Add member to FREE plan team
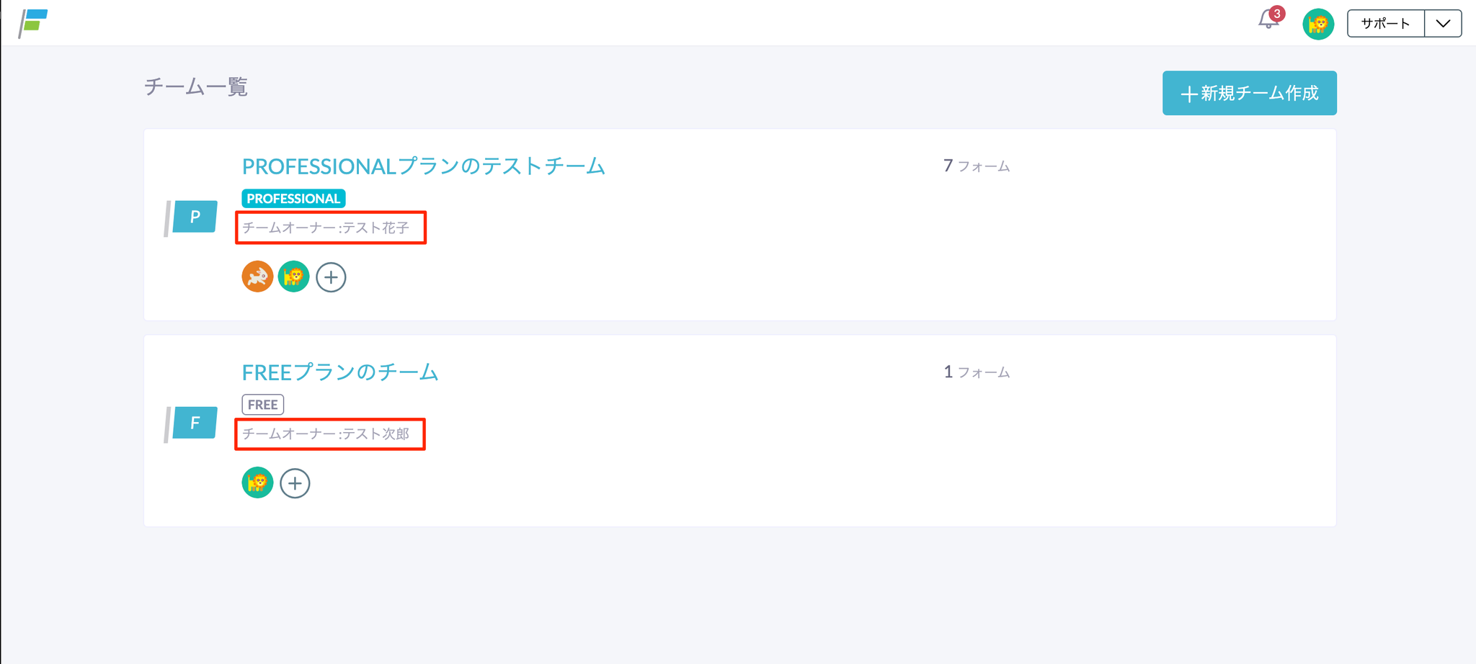Viewport: 1476px width, 664px height. [295, 483]
